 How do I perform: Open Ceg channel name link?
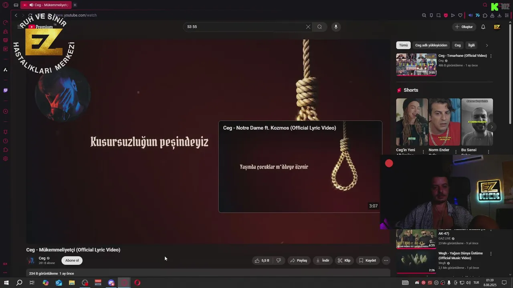[42, 258]
